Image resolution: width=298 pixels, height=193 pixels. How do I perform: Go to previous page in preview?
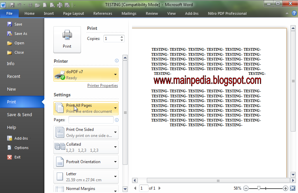click(x=135, y=188)
